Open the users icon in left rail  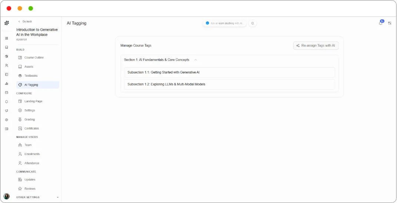(x=7, y=65)
